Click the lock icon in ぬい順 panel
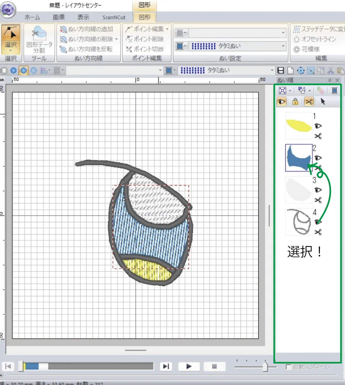Viewport: 345px width, 385px height. tap(295, 101)
